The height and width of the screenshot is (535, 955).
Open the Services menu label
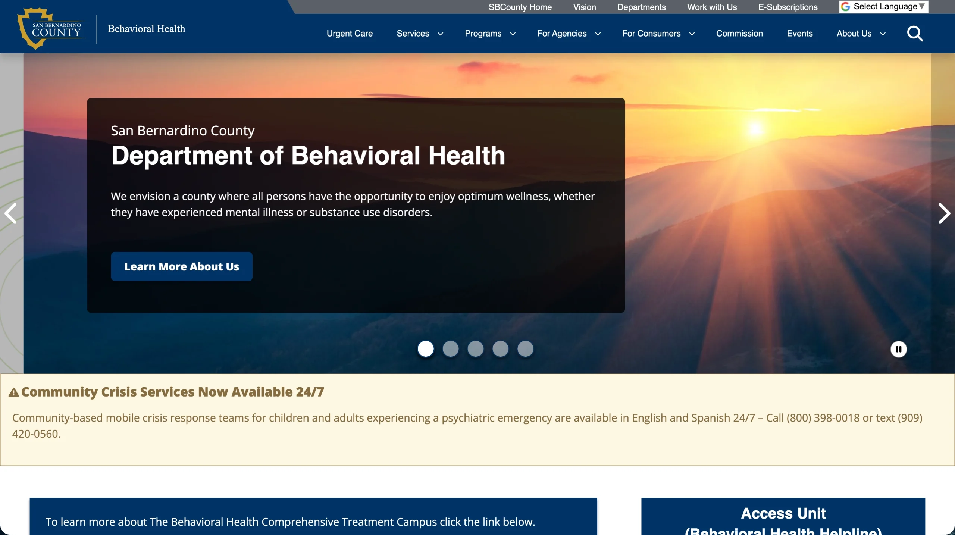(x=413, y=34)
